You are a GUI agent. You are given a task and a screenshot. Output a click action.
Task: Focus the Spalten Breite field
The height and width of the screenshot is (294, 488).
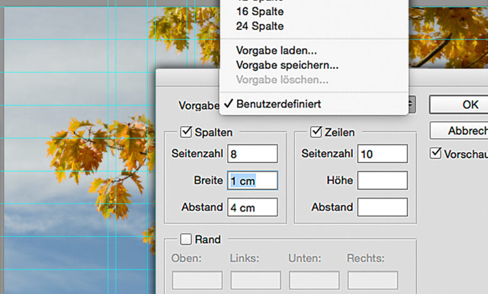(252, 181)
